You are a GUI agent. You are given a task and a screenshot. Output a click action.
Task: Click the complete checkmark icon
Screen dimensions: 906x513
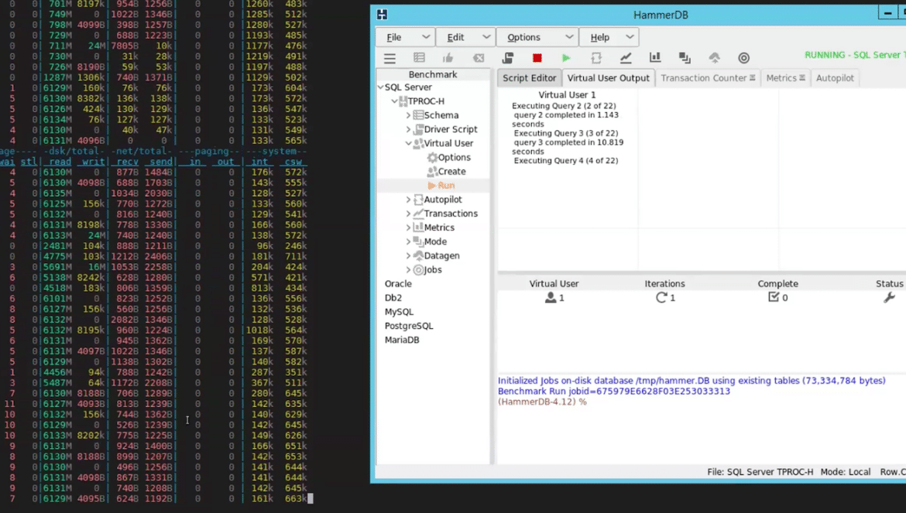(774, 297)
